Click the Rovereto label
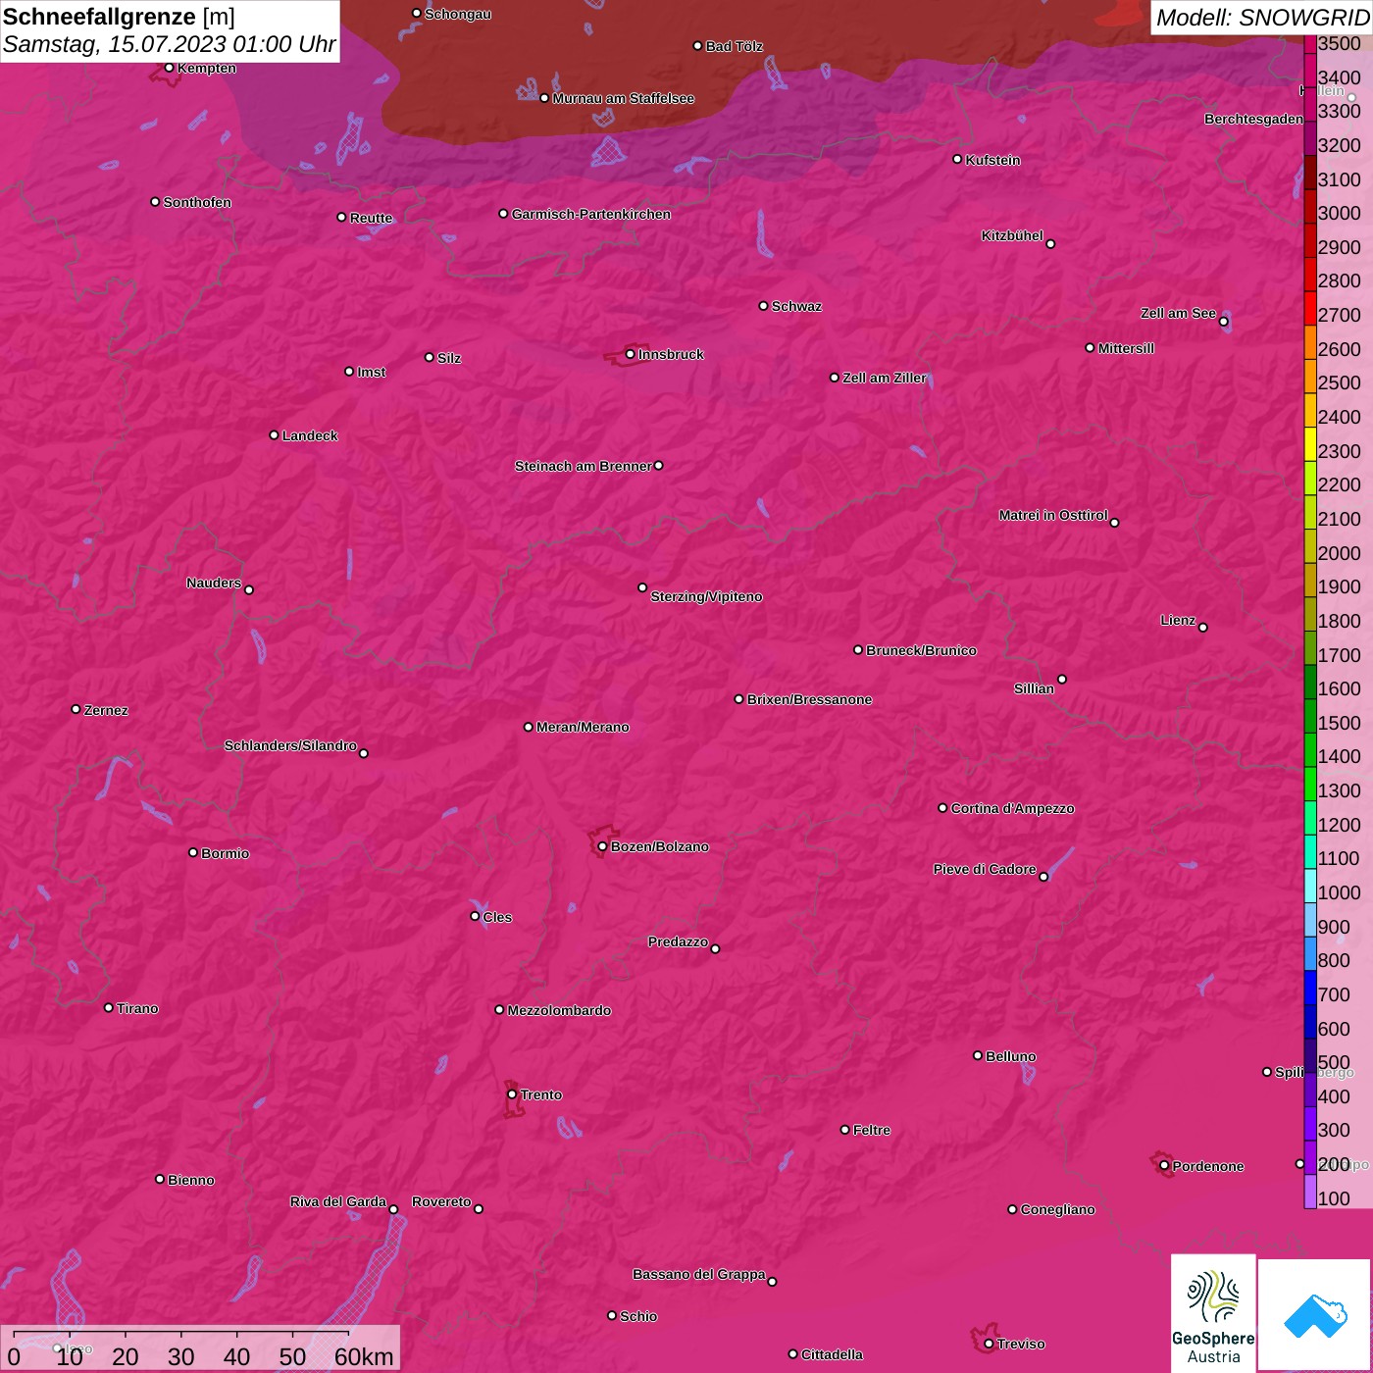Image resolution: width=1373 pixels, height=1373 pixels. (441, 1201)
